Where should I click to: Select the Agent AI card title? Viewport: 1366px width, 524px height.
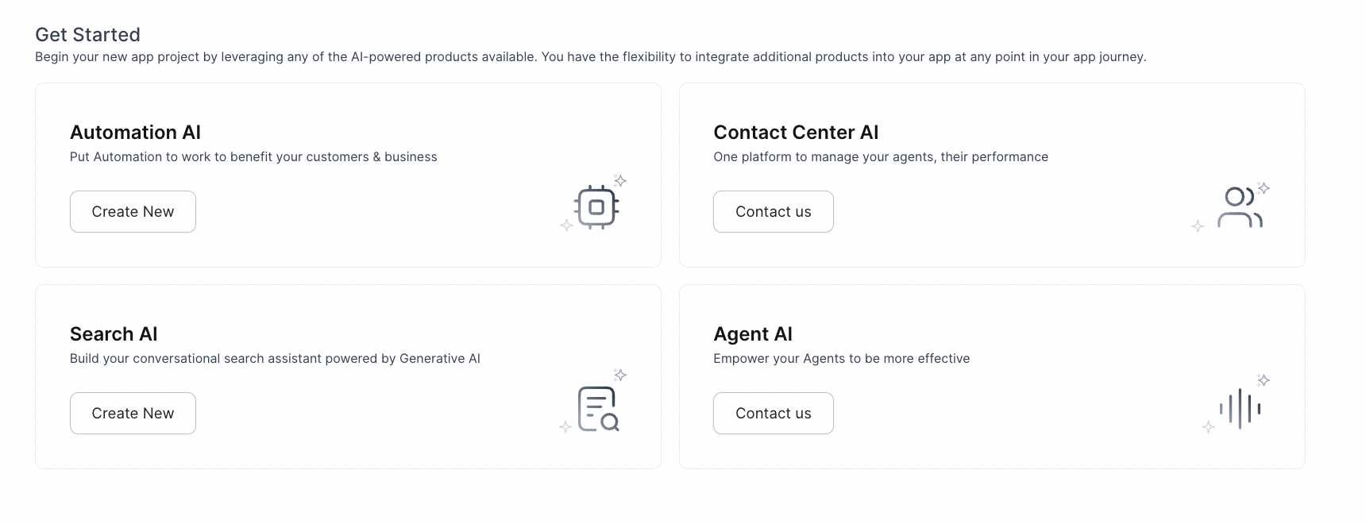753,334
